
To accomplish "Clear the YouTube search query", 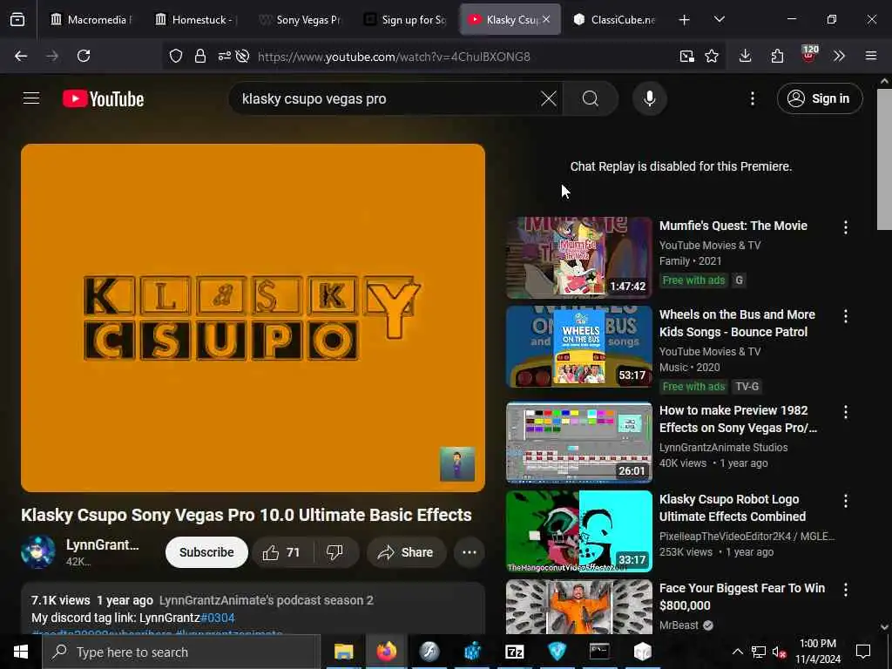I will [x=549, y=98].
